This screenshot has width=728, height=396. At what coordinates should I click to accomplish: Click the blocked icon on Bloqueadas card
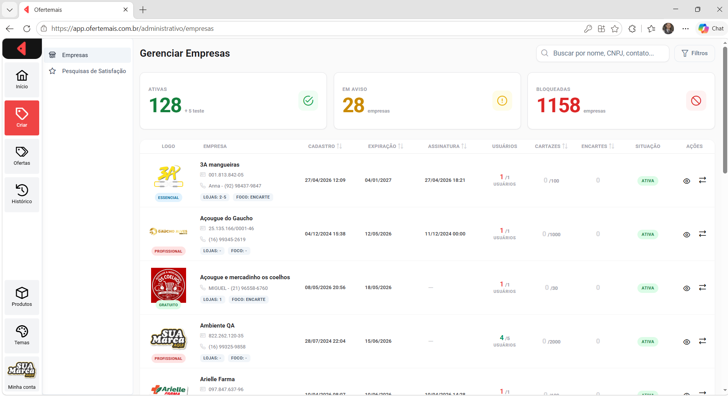696,100
